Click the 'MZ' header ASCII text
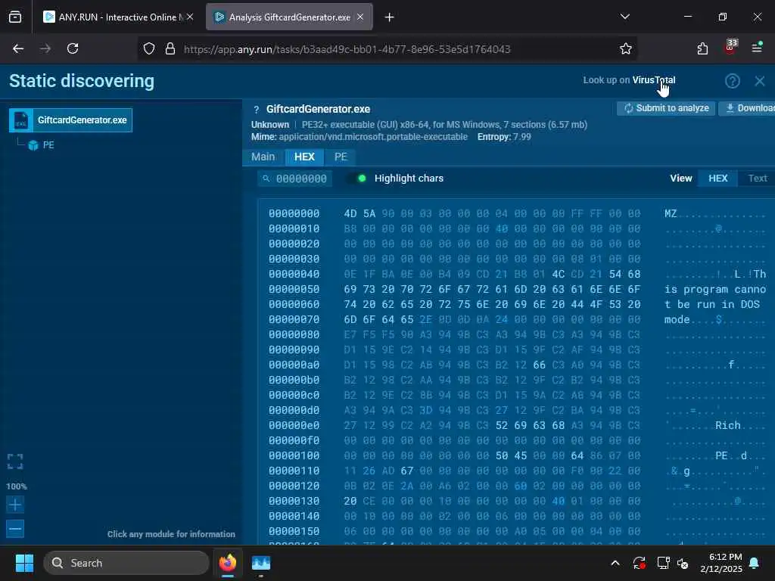This screenshot has width=775, height=581. pos(671,214)
